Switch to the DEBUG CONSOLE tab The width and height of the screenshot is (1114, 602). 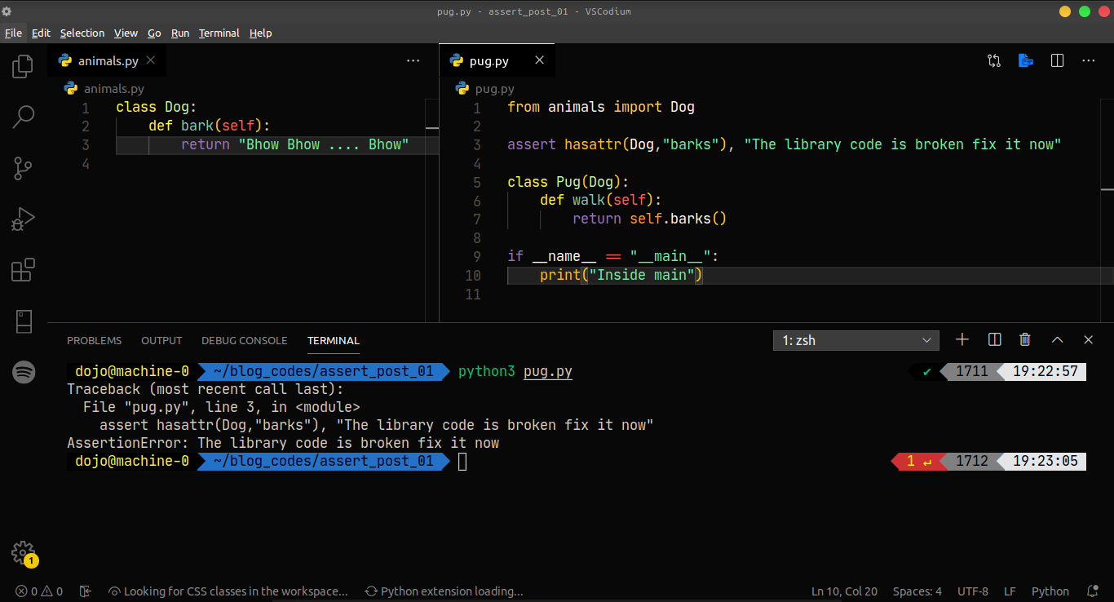tap(245, 340)
